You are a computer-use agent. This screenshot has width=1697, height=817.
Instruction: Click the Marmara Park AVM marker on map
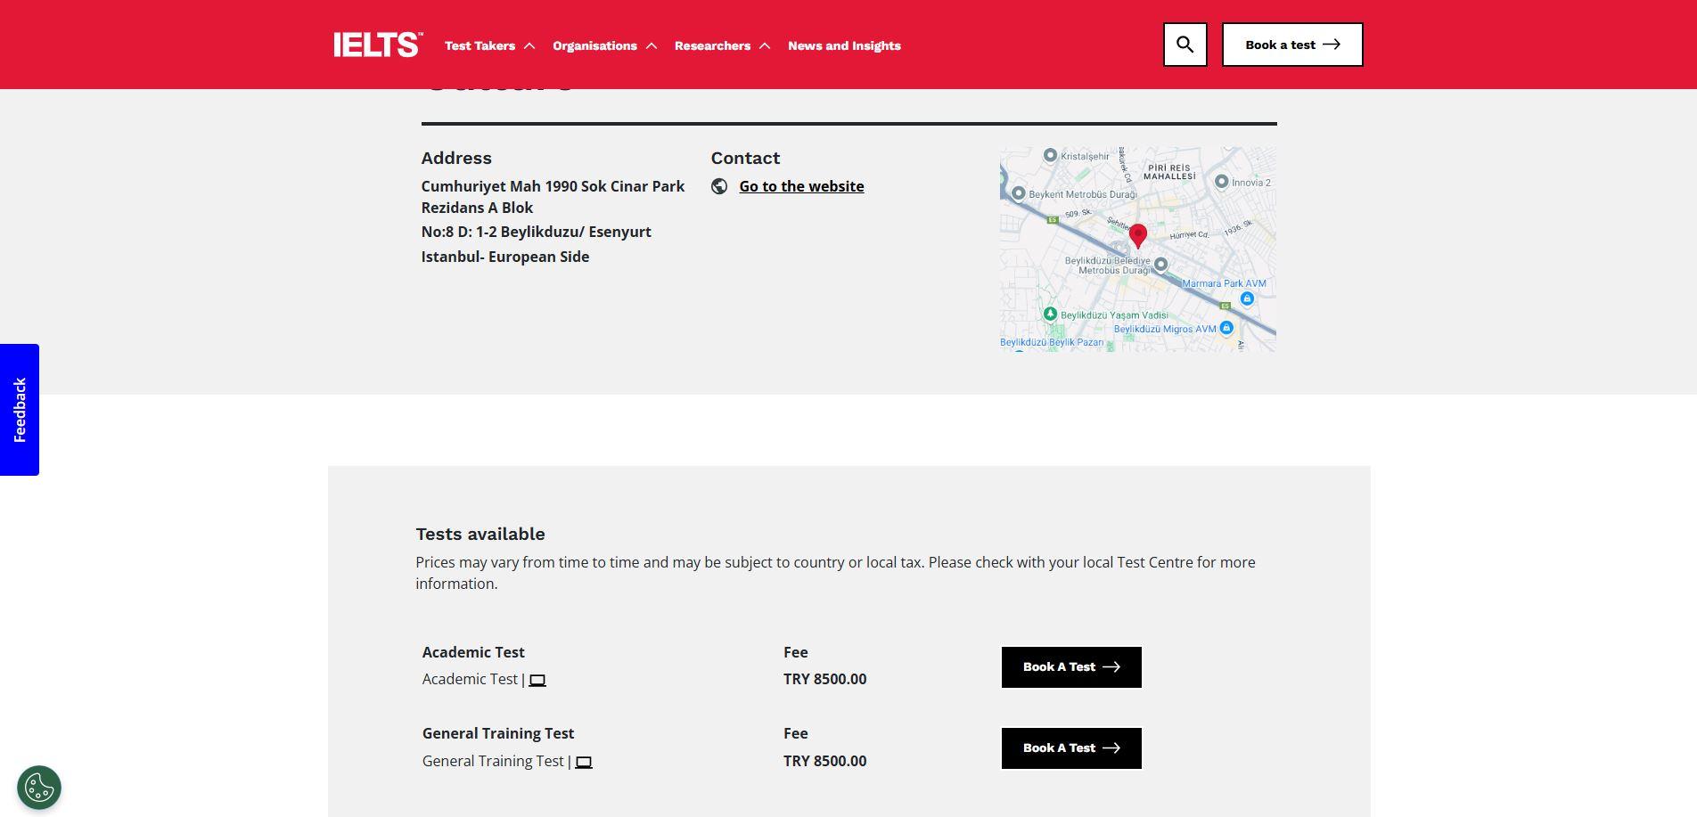(1247, 298)
